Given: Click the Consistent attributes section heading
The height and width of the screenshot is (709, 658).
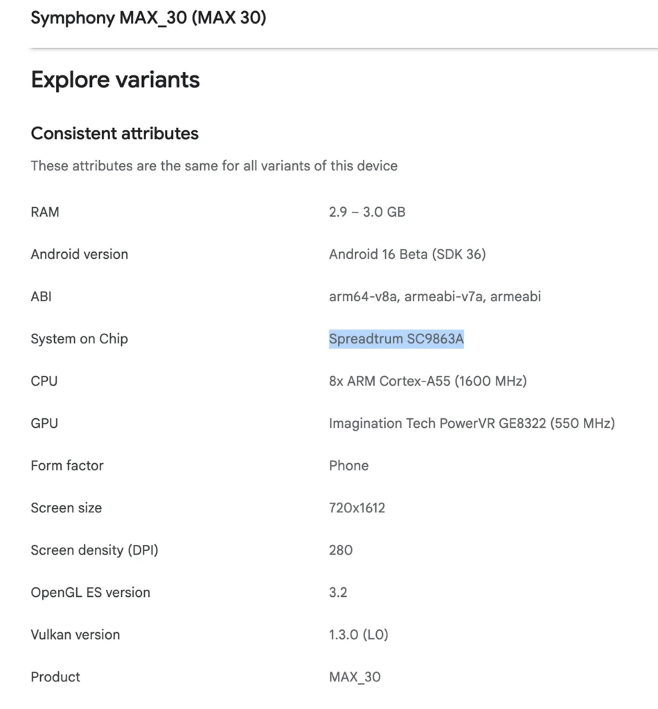Looking at the screenshot, I should pos(114,133).
